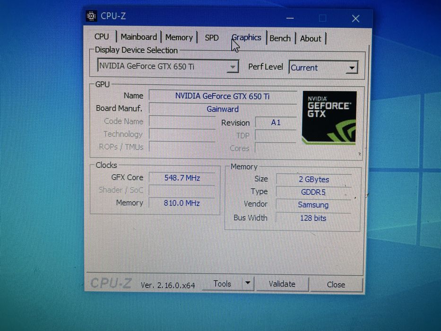Click the Perf Level label

[265, 67]
